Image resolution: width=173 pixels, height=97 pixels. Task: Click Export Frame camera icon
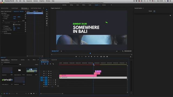tap(107, 57)
